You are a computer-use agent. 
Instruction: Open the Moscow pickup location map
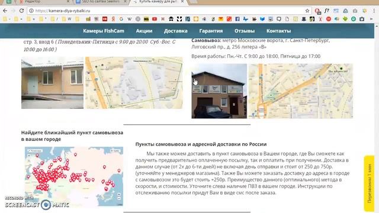coord(134,83)
